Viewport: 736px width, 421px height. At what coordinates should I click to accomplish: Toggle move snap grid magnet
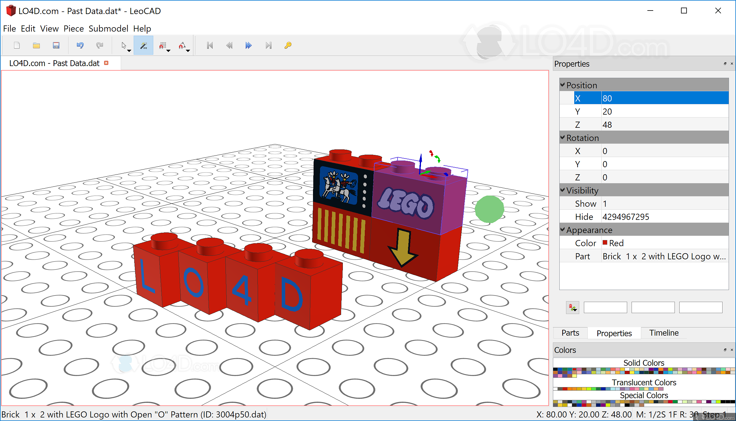(163, 45)
